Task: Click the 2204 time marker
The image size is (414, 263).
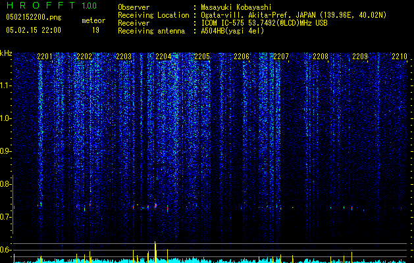Action: tap(163, 57)
